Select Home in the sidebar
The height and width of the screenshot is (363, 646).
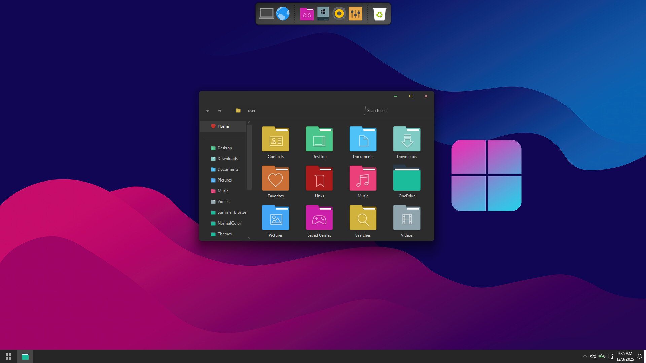[223, 126]
